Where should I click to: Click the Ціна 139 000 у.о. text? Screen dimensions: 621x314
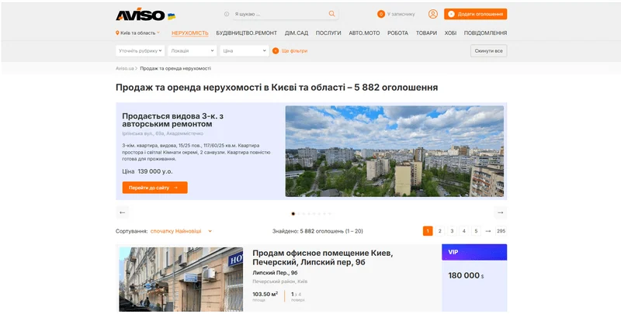point(147,171)
